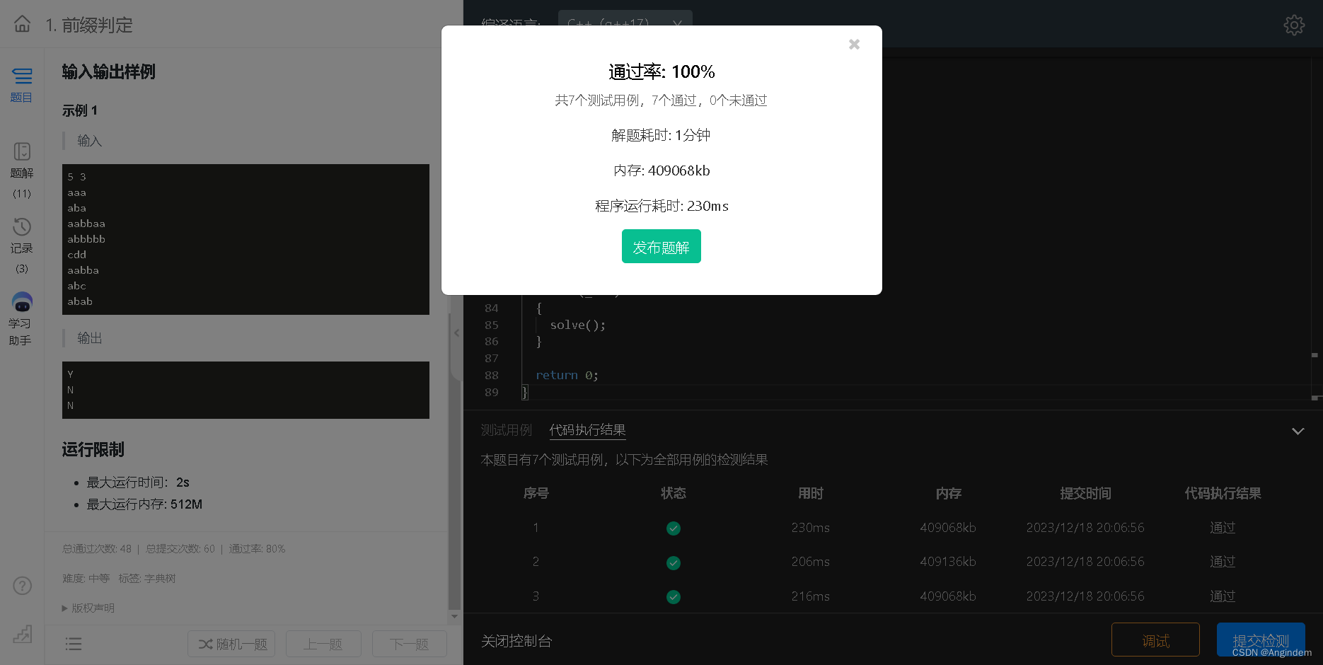Click the 下一题 button
The width and height of the screenshot is (1323, 665).
[x=410, y=644]
